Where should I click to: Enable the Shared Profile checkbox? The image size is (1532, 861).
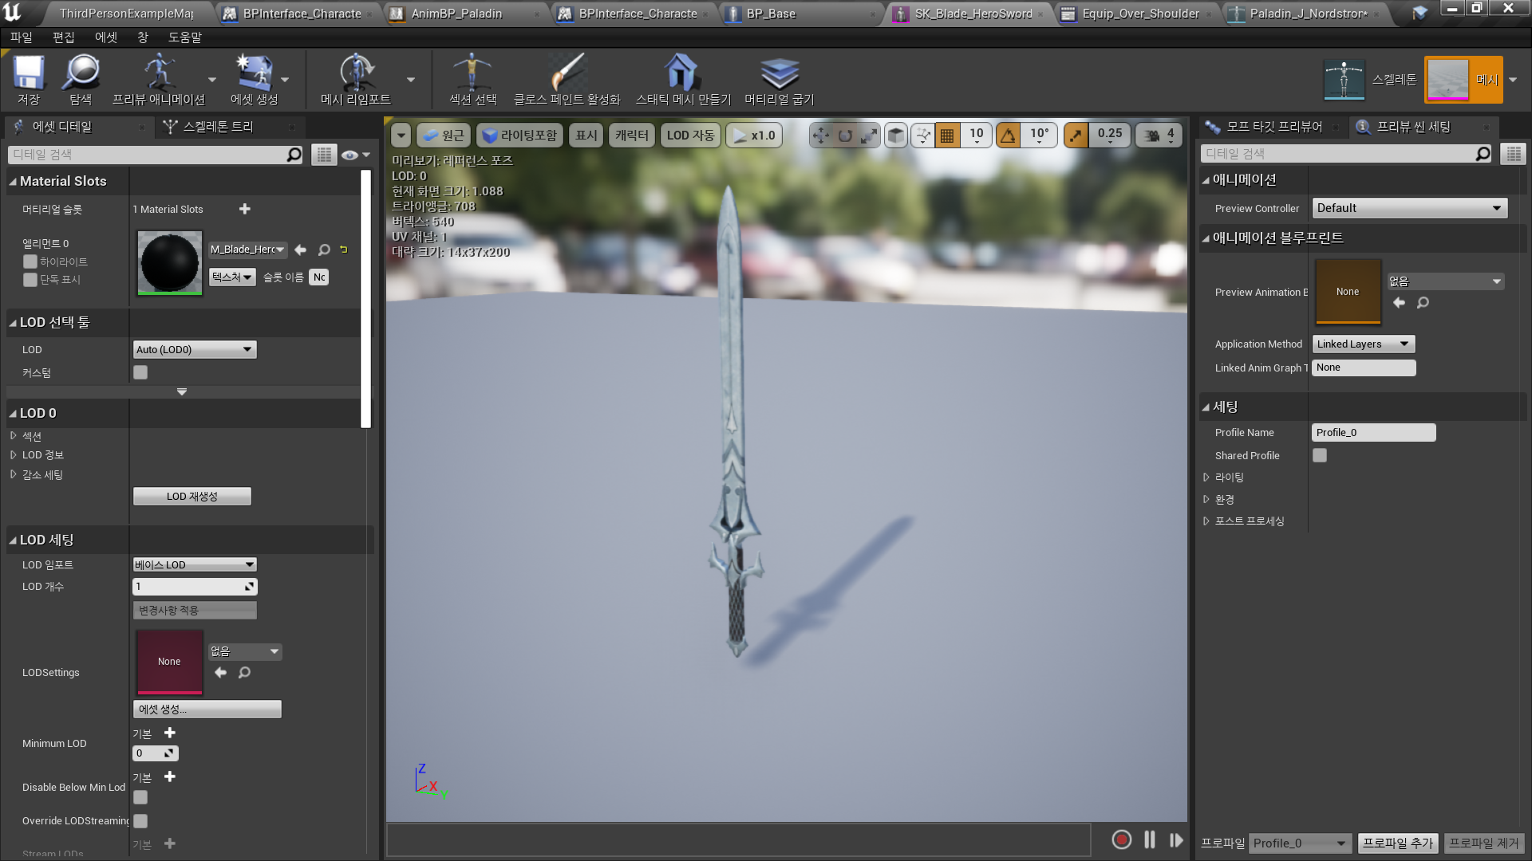click(x=1320, y=455)
